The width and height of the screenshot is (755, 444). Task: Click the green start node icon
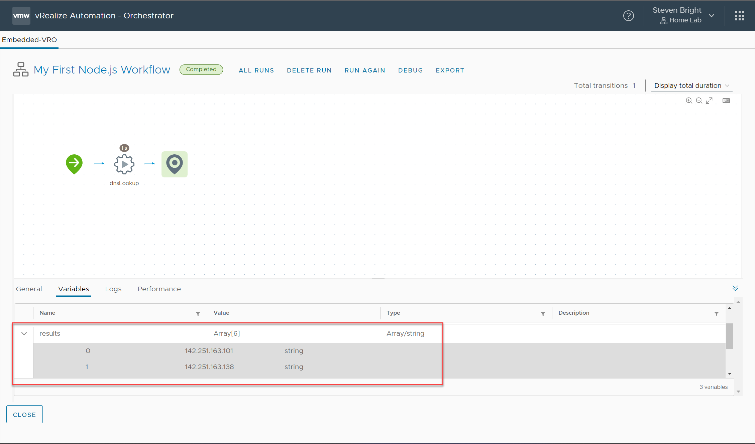[x=74, y=164]
